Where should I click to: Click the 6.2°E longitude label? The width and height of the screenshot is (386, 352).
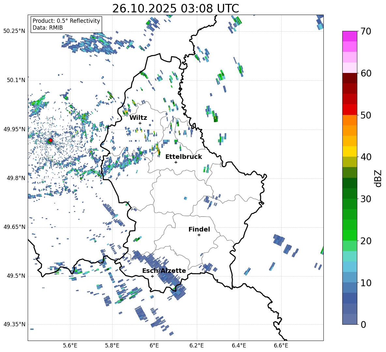pyautogui.click(x=197, y=345)
